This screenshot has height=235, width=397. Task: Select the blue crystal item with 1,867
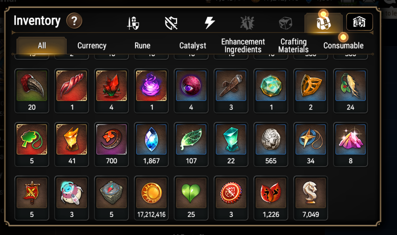[x=151, y=144]
